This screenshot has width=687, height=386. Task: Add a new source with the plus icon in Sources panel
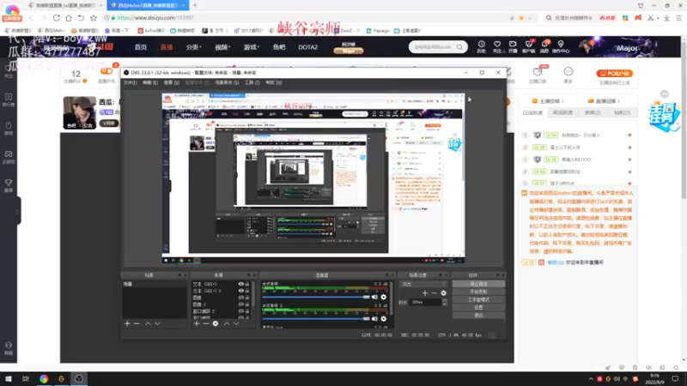tap(197, 323)
